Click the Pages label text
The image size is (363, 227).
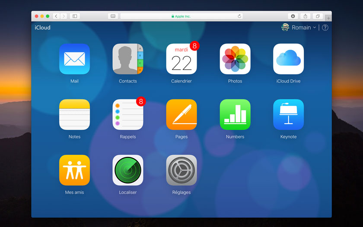pyautogui.click(x=181, y=137)
